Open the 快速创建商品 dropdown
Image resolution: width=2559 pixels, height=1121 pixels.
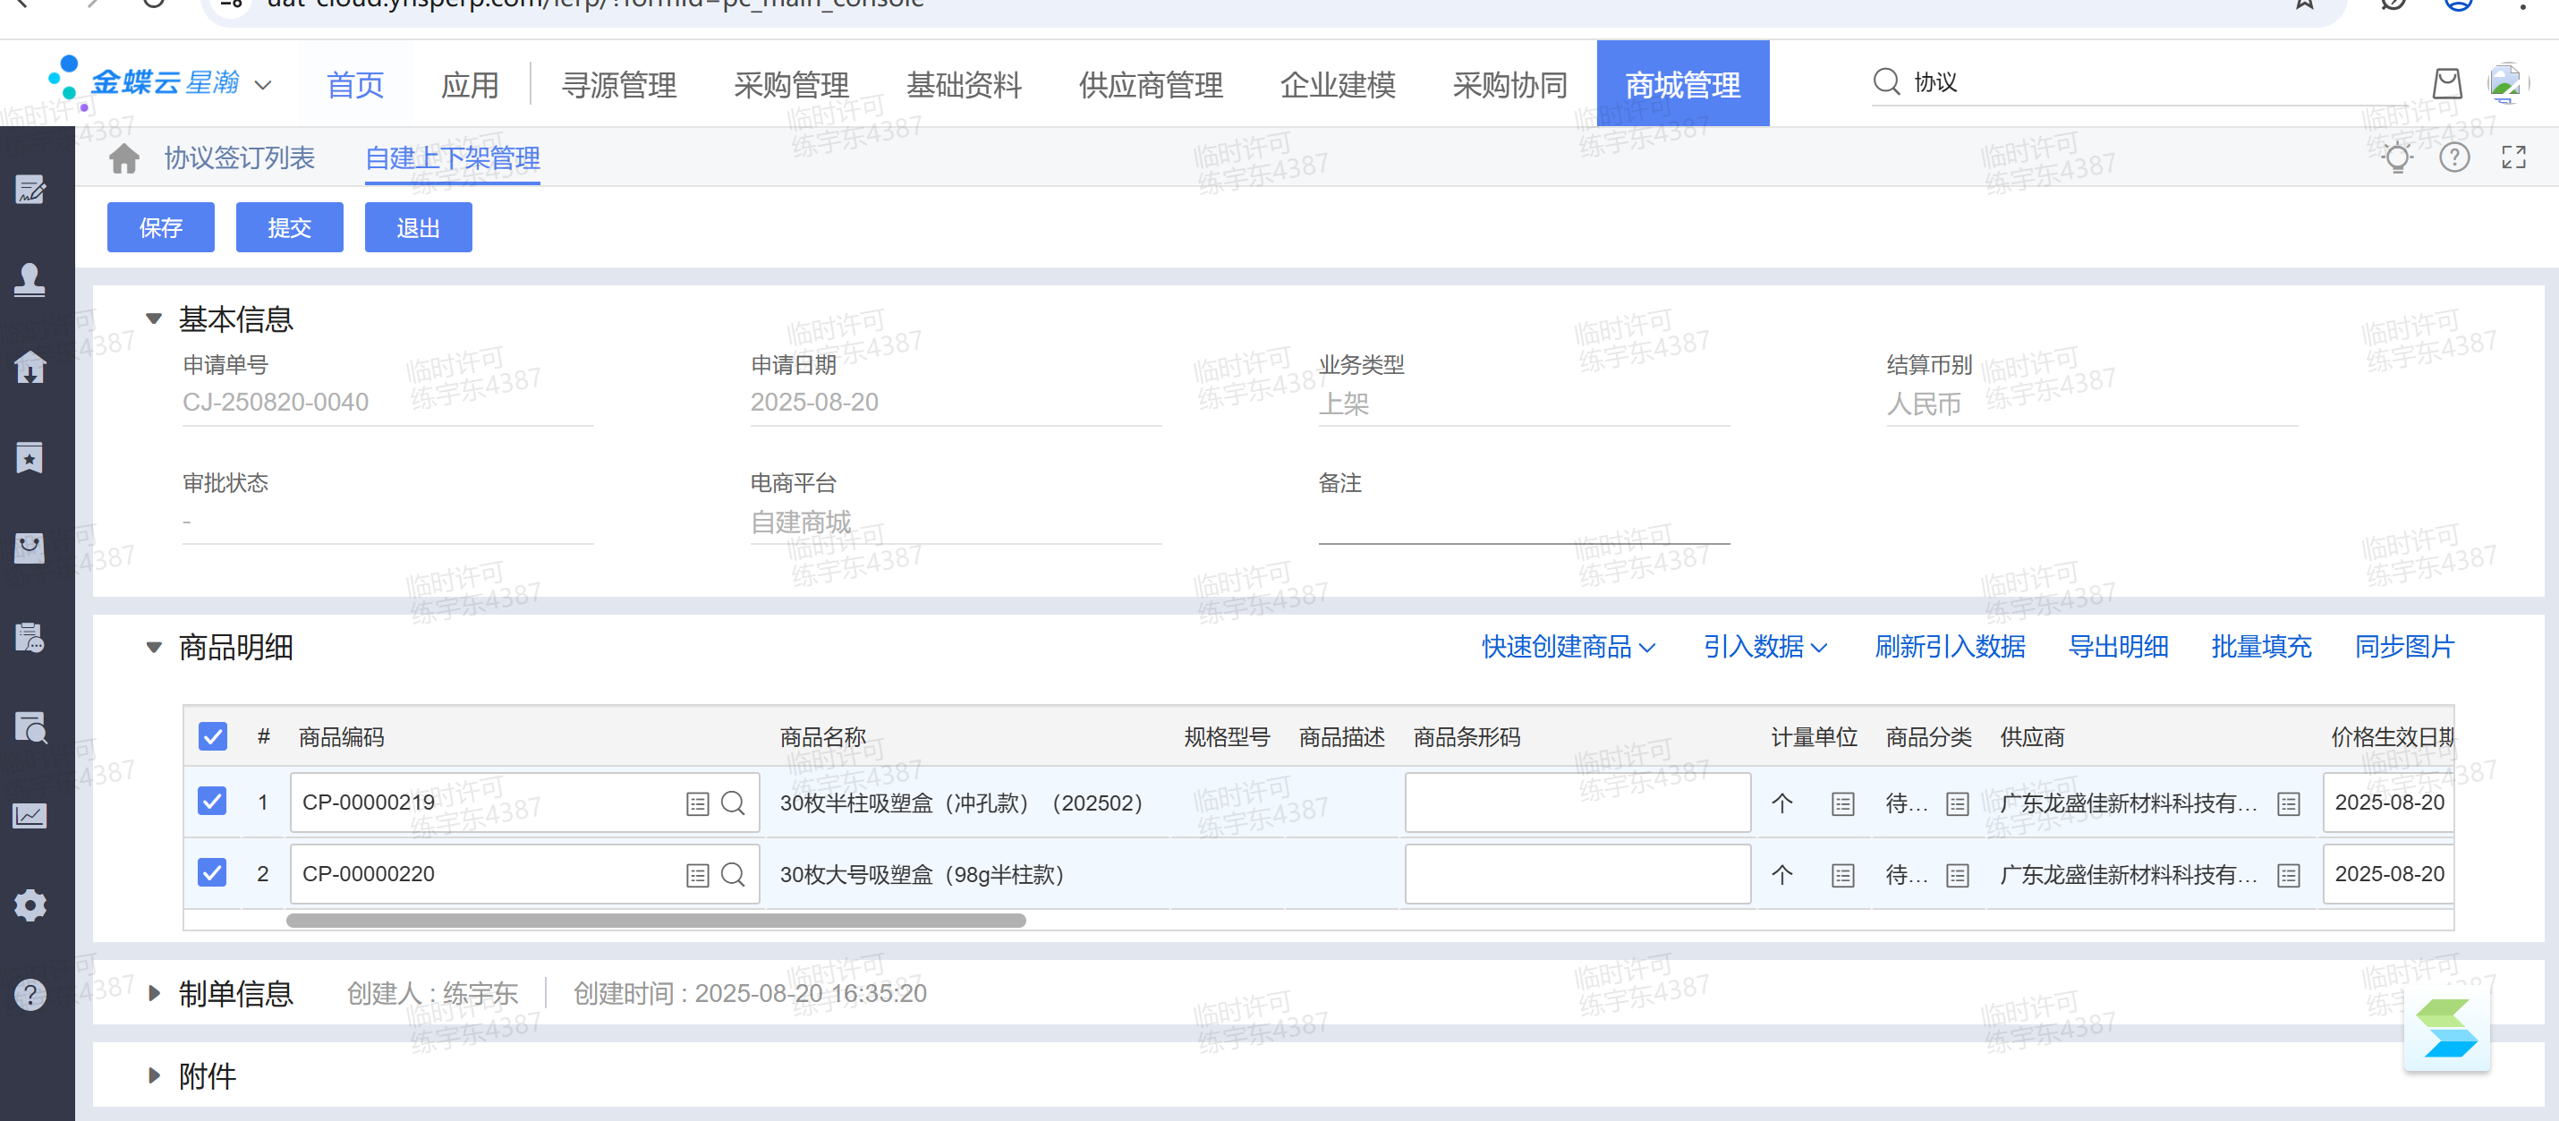pyautogui.click(x=1568, y=648)
